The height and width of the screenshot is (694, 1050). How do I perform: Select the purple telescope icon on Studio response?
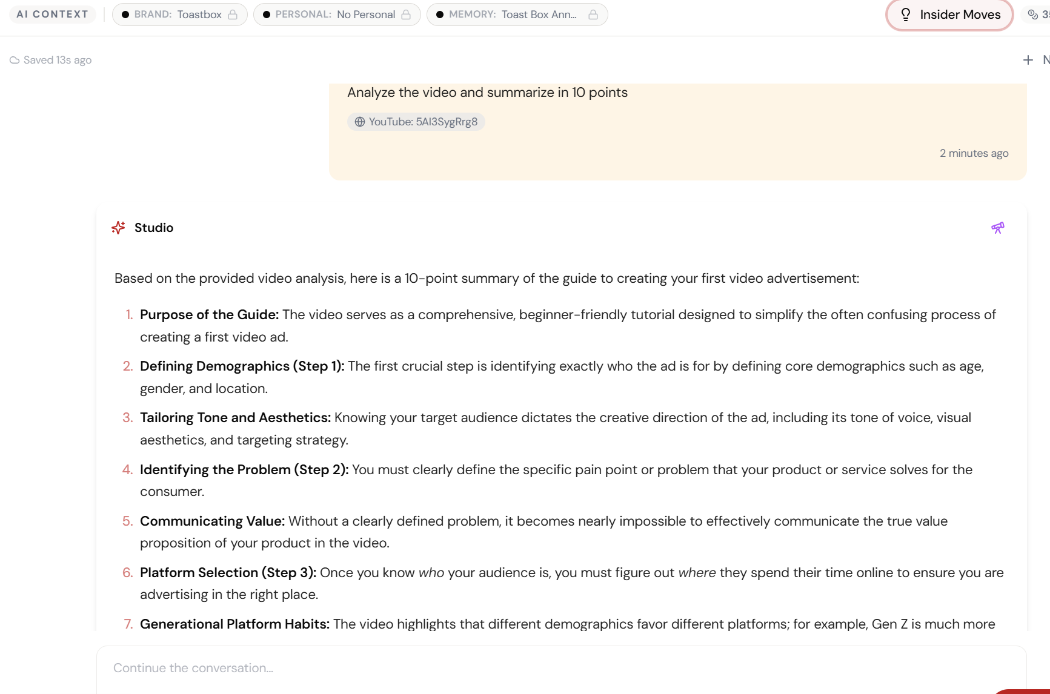(x=998, y=228)
